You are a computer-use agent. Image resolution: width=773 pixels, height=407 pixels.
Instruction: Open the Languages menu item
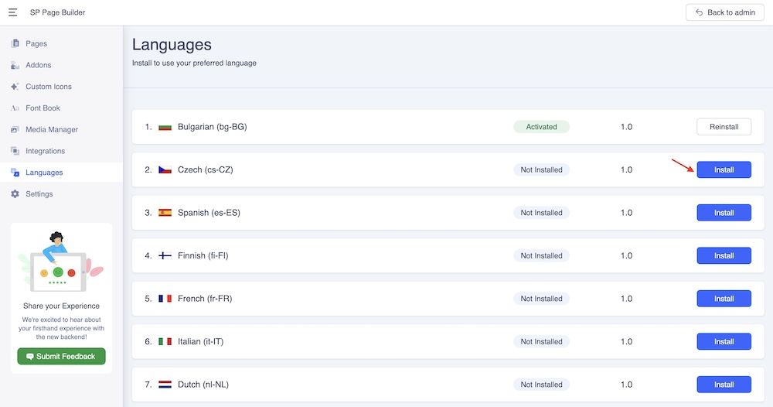point(44,173)
